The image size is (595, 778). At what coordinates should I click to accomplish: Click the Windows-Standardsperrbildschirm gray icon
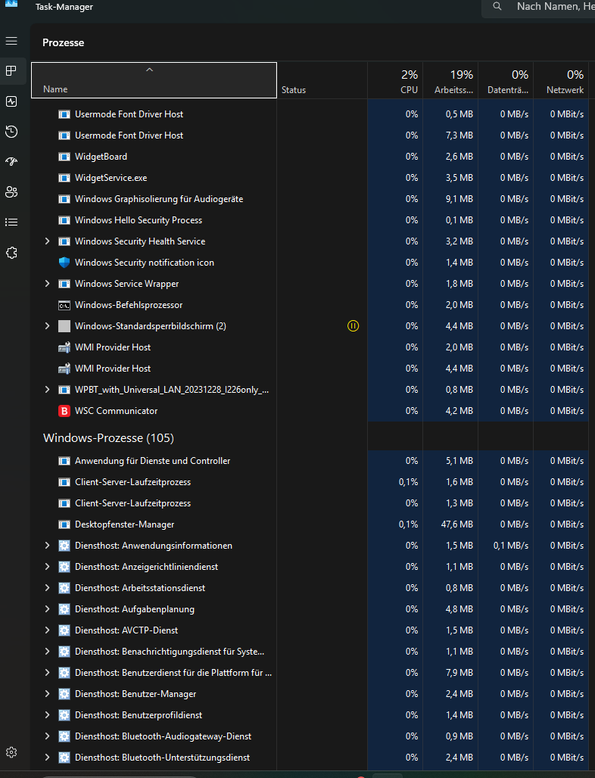pyautogui.click(x=64, y=326)
